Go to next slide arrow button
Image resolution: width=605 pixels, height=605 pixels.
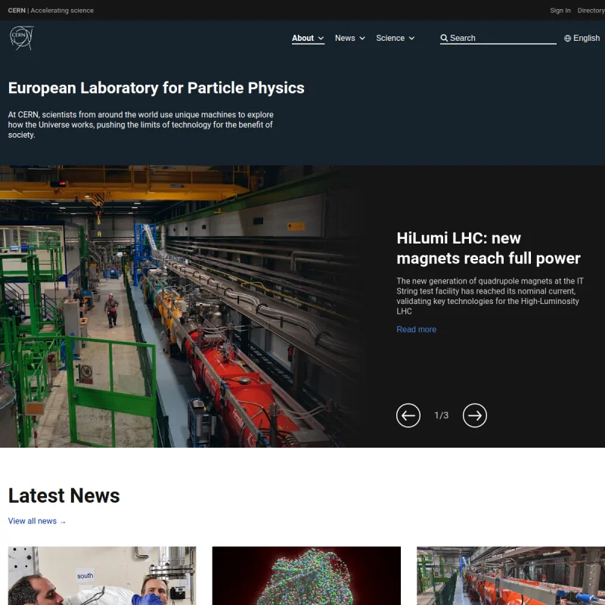click(x=475, y=415)
